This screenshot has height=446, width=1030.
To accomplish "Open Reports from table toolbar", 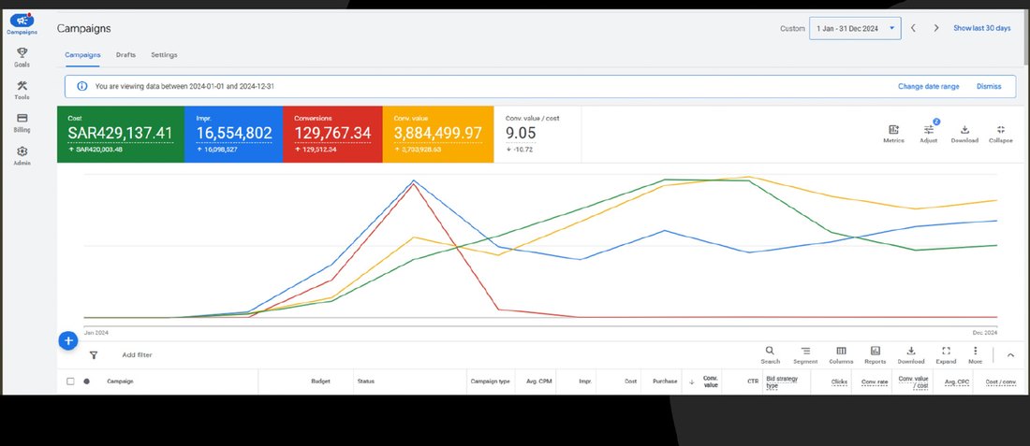I will [x=875, y=355].
